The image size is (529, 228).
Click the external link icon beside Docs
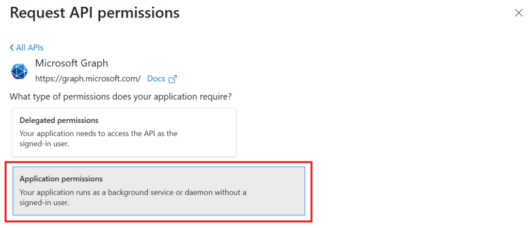tap(173, 79)
